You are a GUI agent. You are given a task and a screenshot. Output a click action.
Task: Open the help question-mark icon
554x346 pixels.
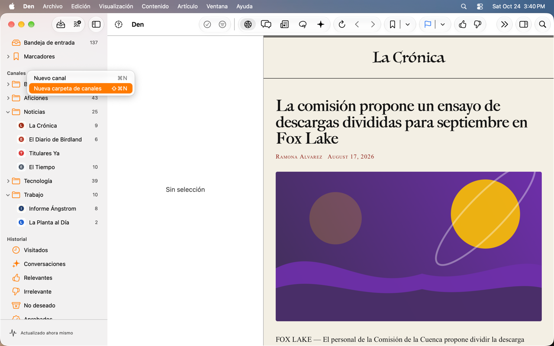[119, 25]
